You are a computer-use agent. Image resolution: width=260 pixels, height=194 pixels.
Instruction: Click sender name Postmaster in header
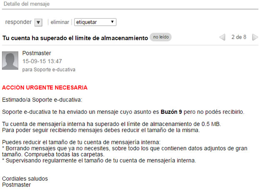pyautogui.click(x=37, y=53)
